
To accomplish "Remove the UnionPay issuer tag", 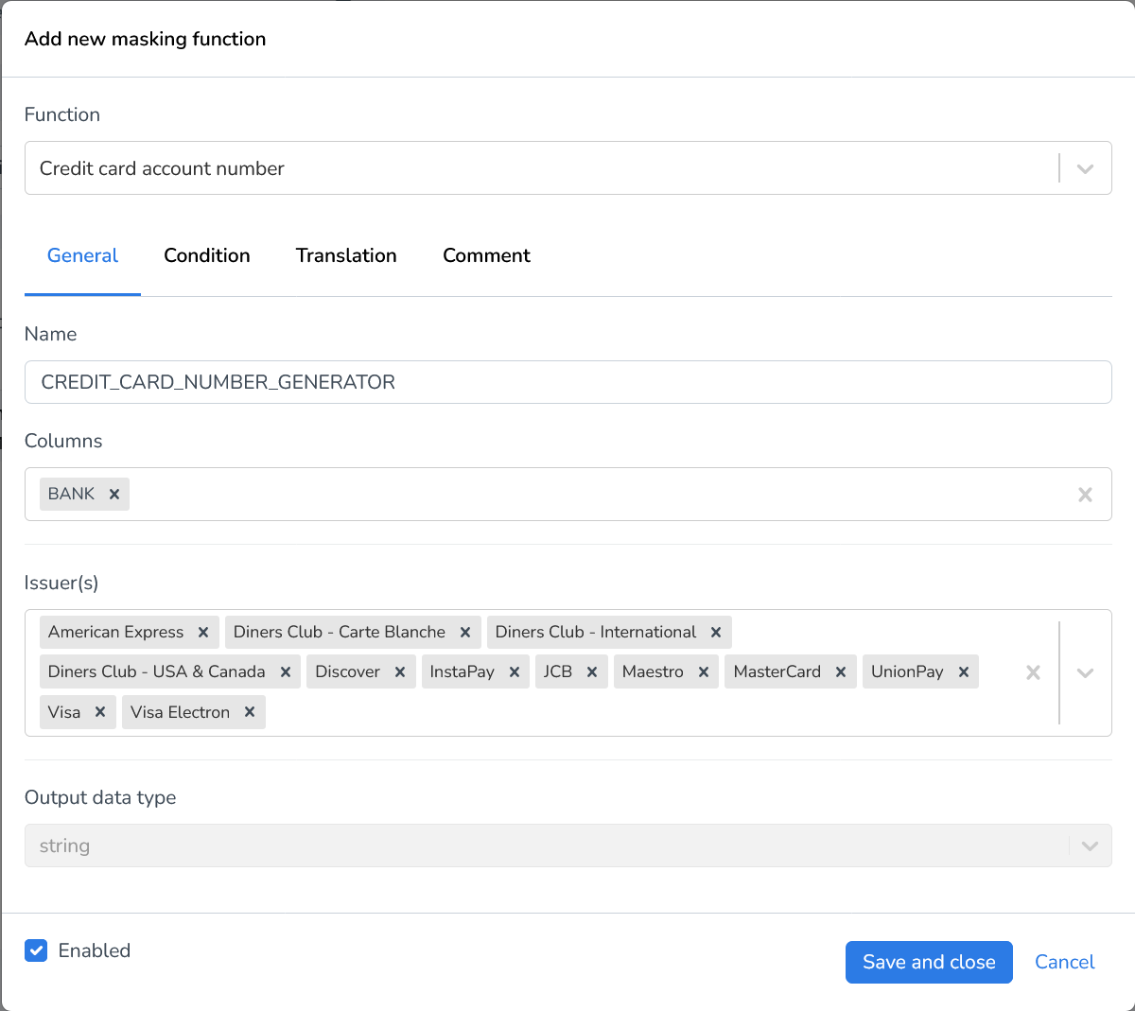I will point(963,671).
